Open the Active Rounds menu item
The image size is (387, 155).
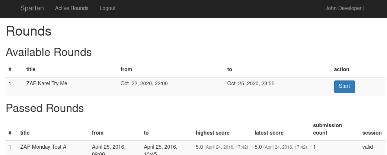(x=71, y=8)
